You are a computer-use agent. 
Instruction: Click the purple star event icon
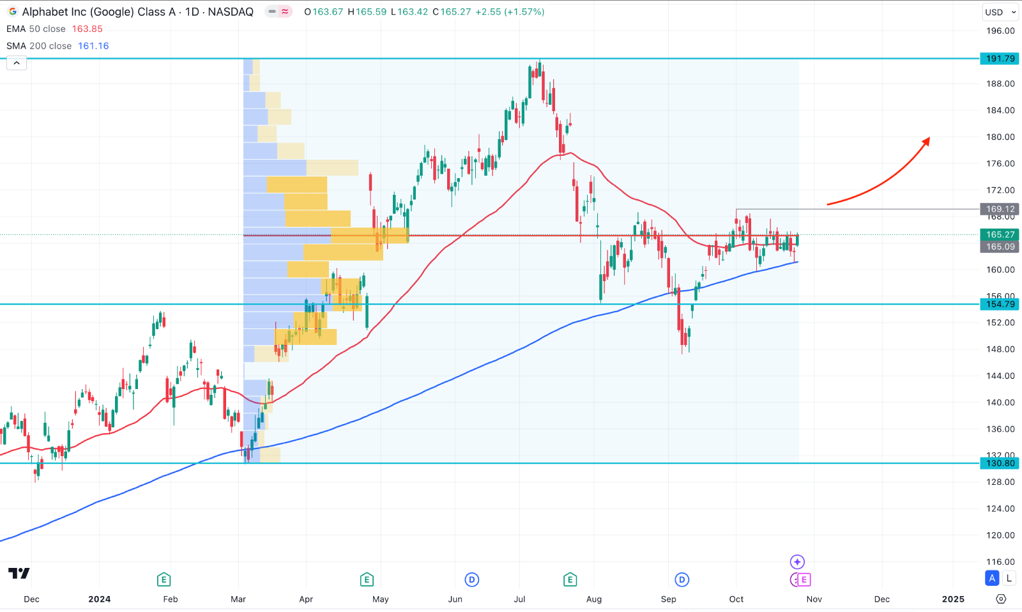pyautogui.click(x=797, y=562)
